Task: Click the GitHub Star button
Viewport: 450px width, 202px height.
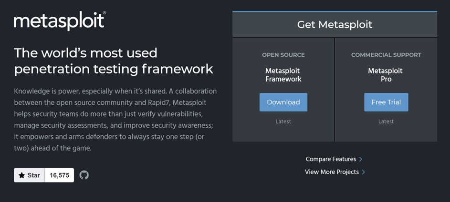Action: (29, 175)
